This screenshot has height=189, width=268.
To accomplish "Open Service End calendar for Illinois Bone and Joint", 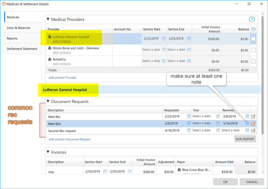I will point(189,49).
